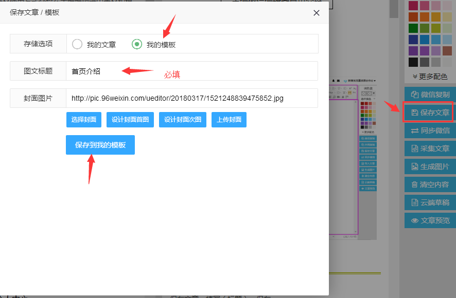
Task: Click the 图文标题 input field
Action: click(192, 71)
